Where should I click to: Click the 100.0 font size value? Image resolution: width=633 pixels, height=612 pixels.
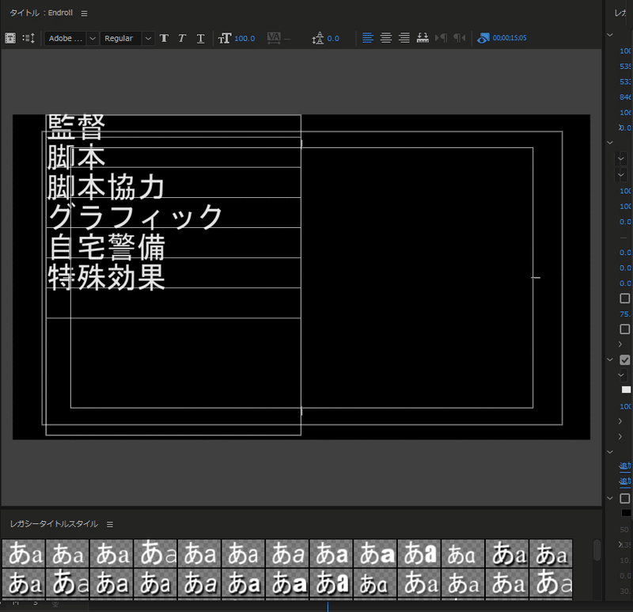pos(244,38)
